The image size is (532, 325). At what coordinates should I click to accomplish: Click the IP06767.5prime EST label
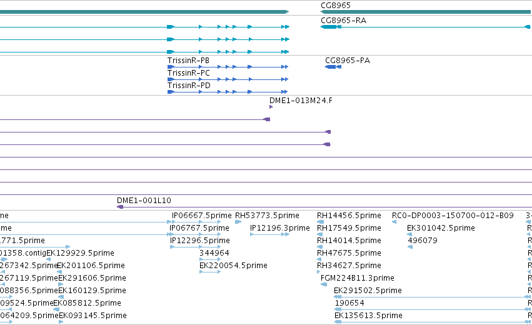pos(199,228)
